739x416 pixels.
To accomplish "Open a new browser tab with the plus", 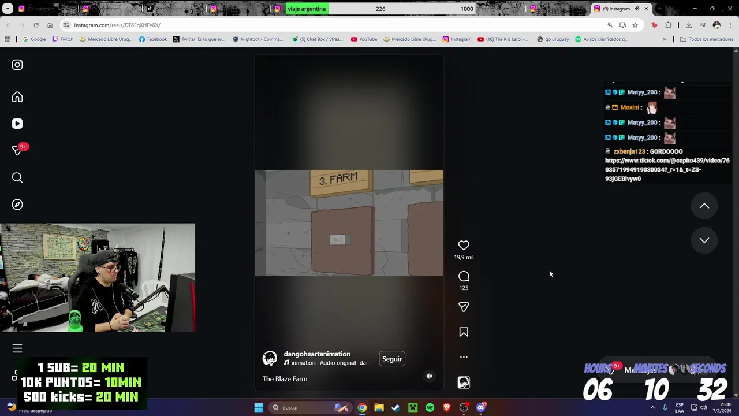I will tap(660, 9).
